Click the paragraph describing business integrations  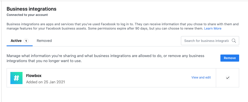point(101,24)
